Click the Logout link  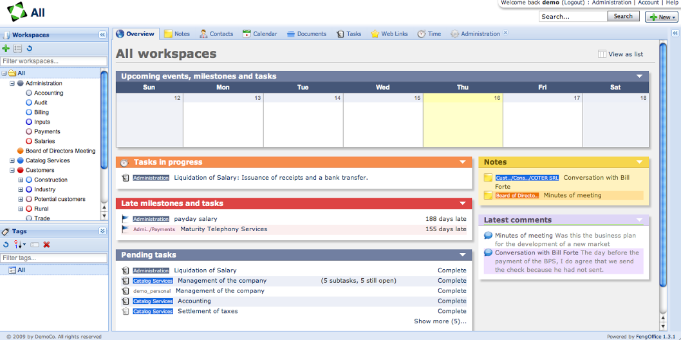coord(572,3)
